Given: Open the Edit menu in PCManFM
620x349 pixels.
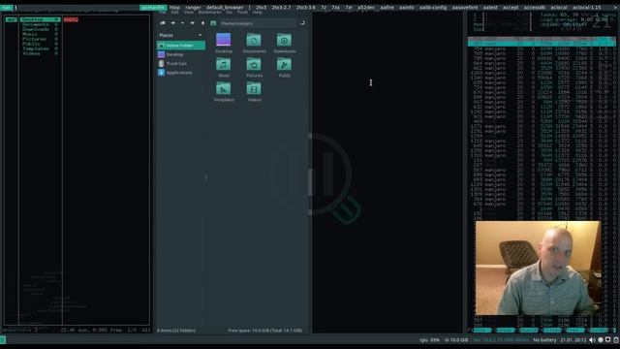Looking at the screenshot, I should (x=174, y=13).
